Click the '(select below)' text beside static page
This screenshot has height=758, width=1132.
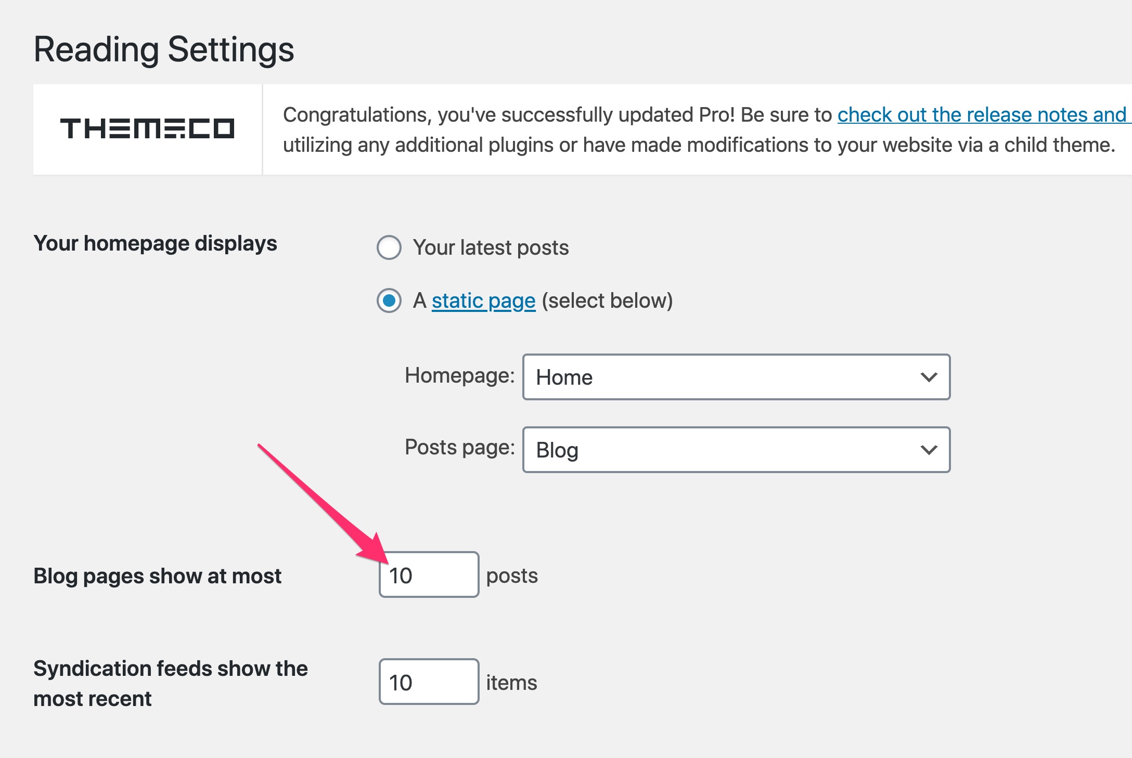pos(607,301)
